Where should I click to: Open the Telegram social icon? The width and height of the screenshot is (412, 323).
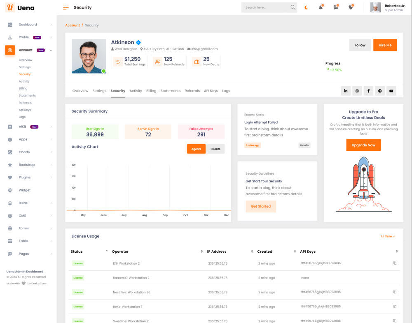pyautogui.click(x=380, y=91)
